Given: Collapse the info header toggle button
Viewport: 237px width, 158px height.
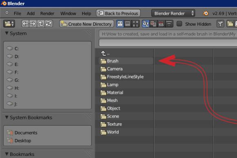Looking at the screenshot, I should tap(7, 13).
